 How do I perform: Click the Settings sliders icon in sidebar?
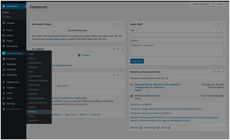tap(4, 104)
